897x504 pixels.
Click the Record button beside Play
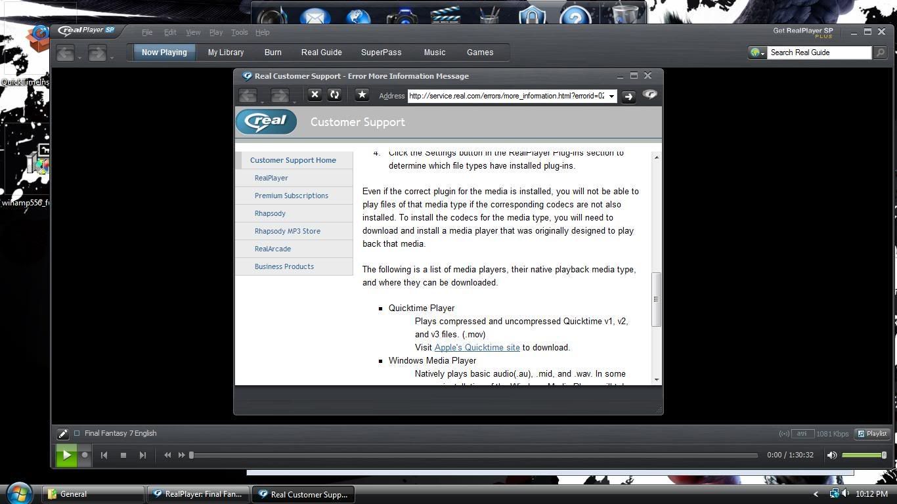click(x=85, y=455)
